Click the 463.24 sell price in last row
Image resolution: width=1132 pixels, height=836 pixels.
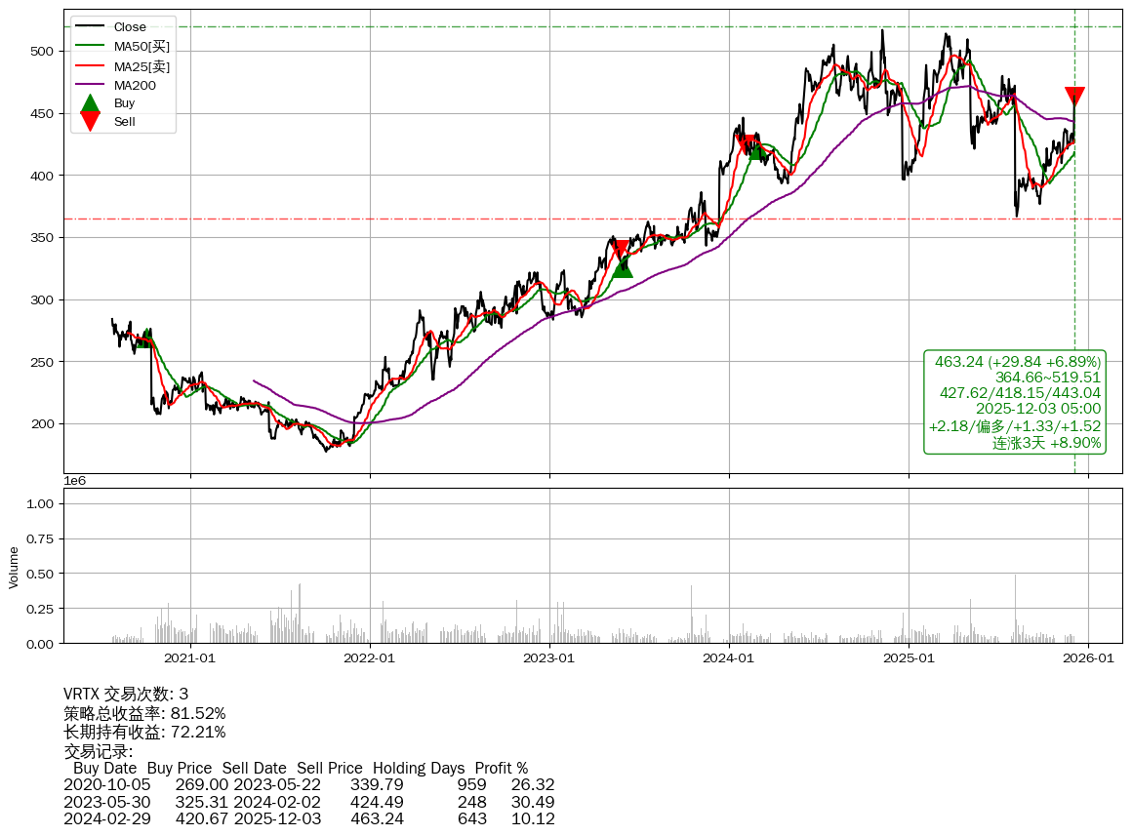377,818
